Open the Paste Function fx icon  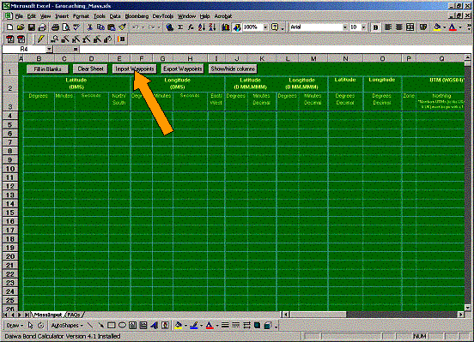[x=191, y=27]
